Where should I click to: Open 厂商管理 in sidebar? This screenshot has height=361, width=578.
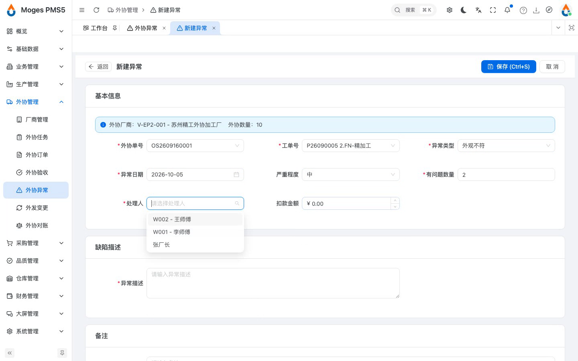pyautogui.click(x=36, y=120)
